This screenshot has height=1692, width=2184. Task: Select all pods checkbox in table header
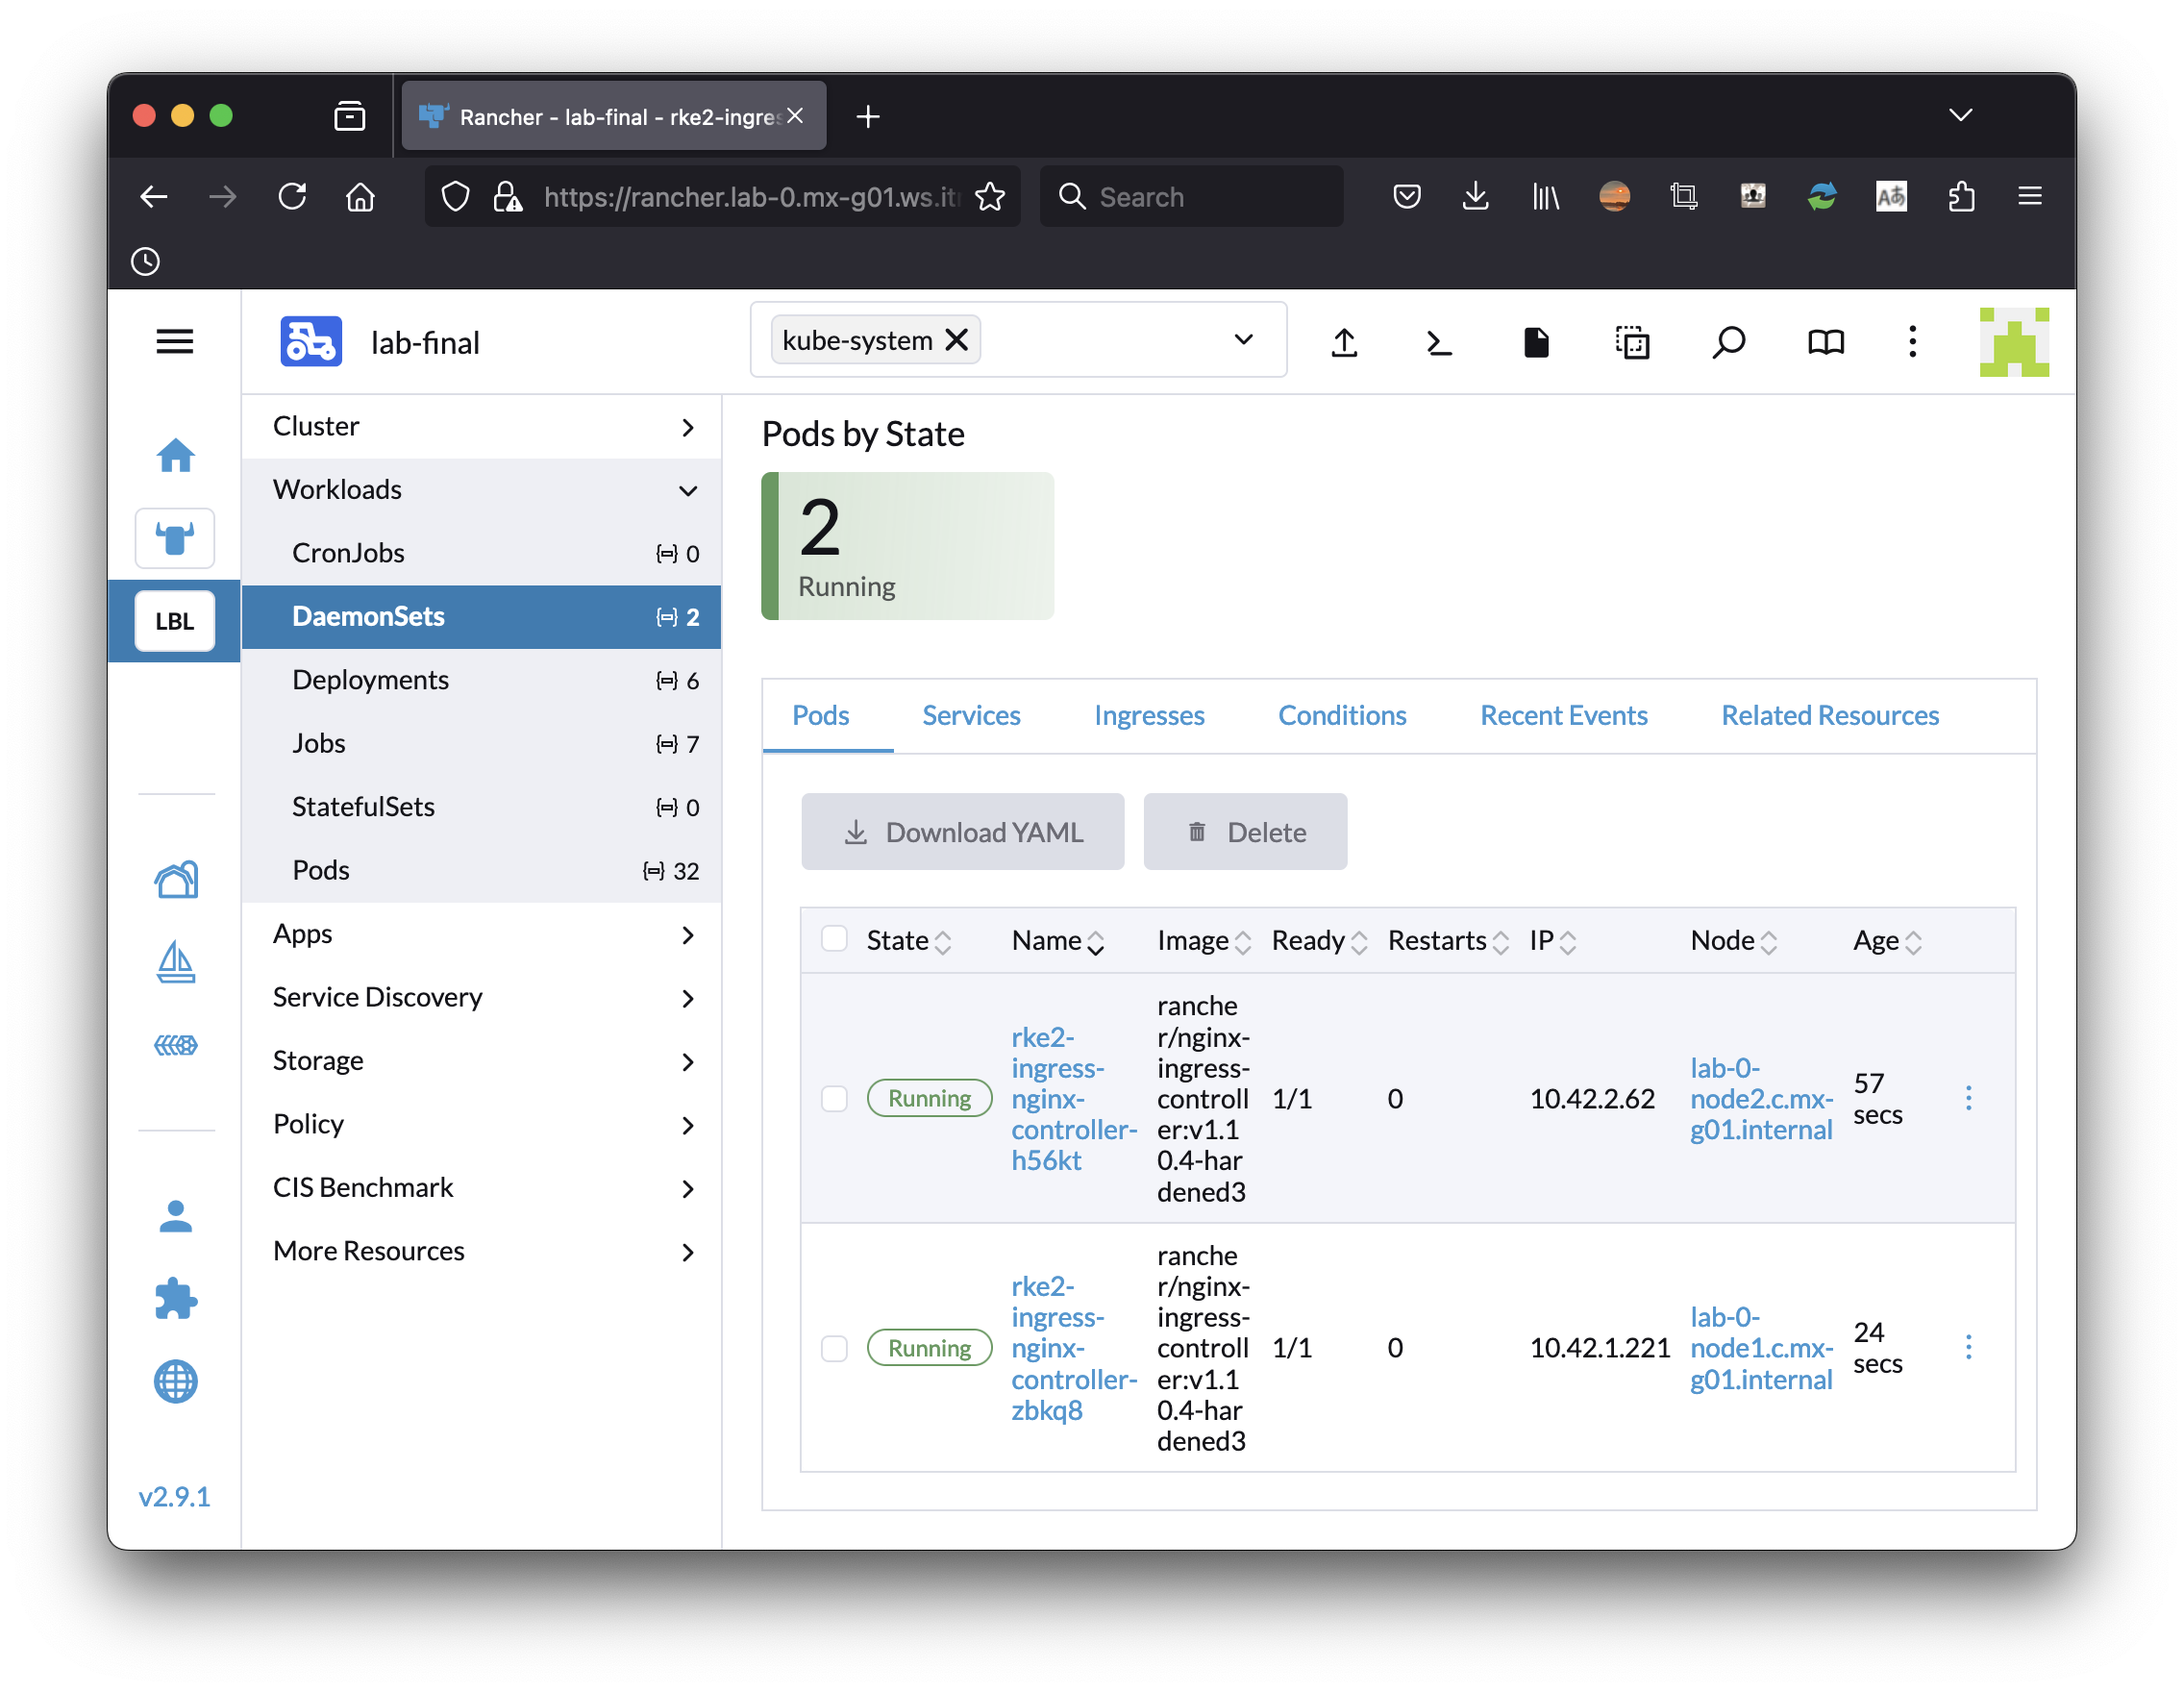834,939
